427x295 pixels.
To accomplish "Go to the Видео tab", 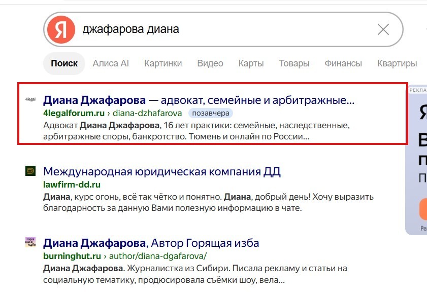I will [210, 63].
